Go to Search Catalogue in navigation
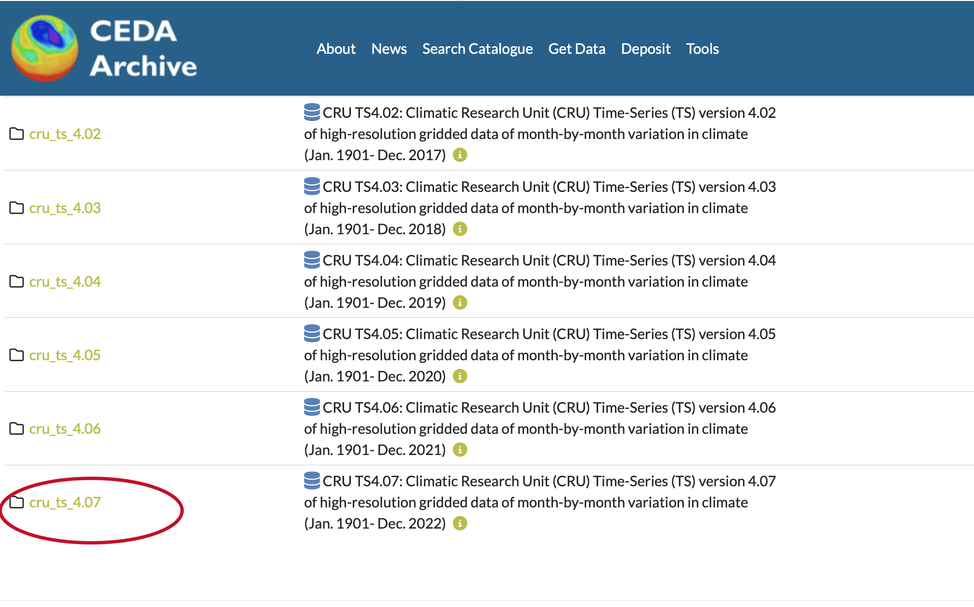Image resolution: width=974 pixels, height=607 pixels. (477, 49)
